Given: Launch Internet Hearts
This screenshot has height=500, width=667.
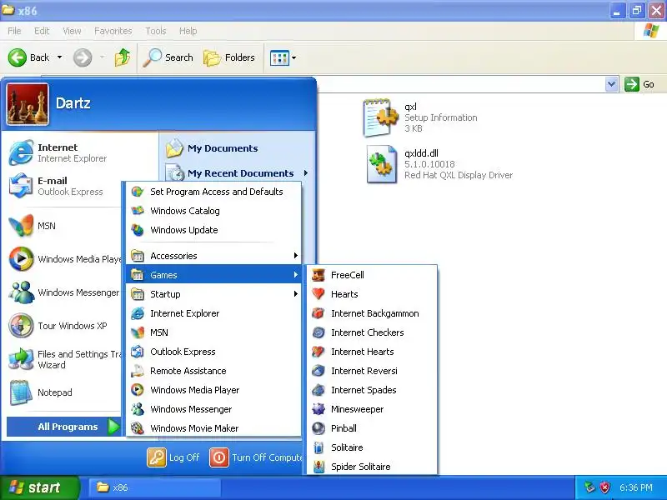Looking at the screenshot, I should click(x=371, y=351).
